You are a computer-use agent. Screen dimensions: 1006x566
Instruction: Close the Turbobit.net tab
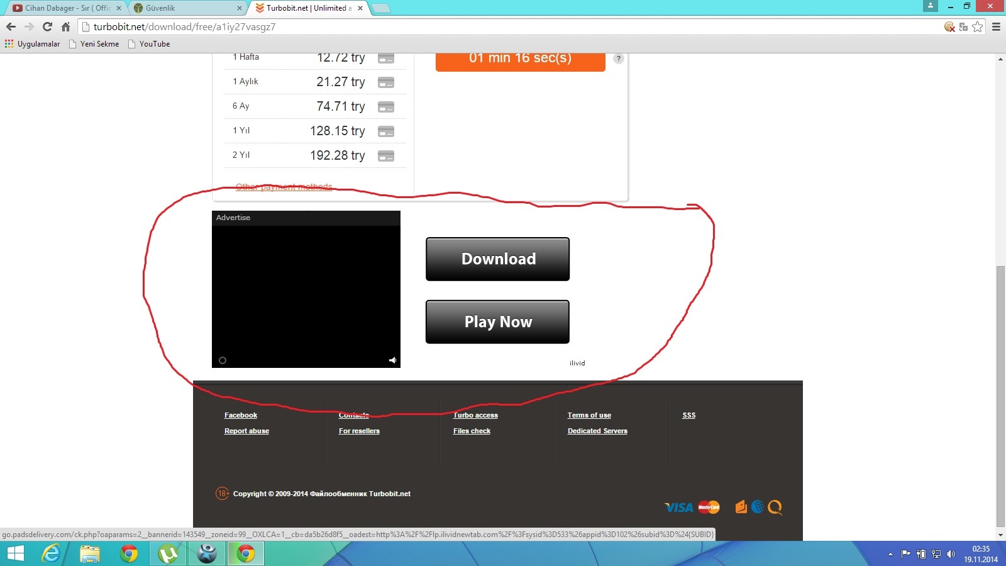point(360,8)
